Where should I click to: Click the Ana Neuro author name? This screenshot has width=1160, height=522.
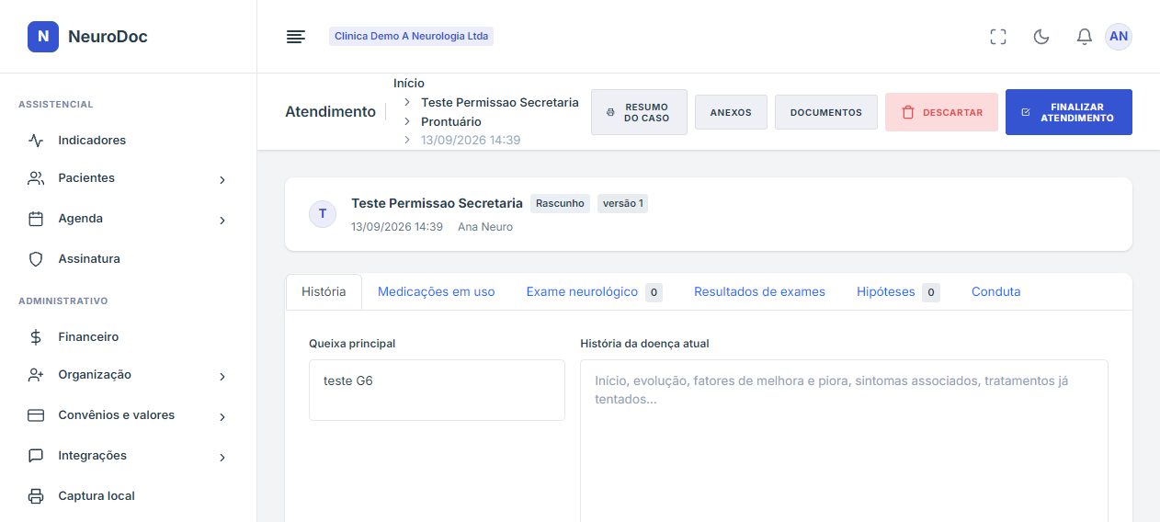[485, 226]
